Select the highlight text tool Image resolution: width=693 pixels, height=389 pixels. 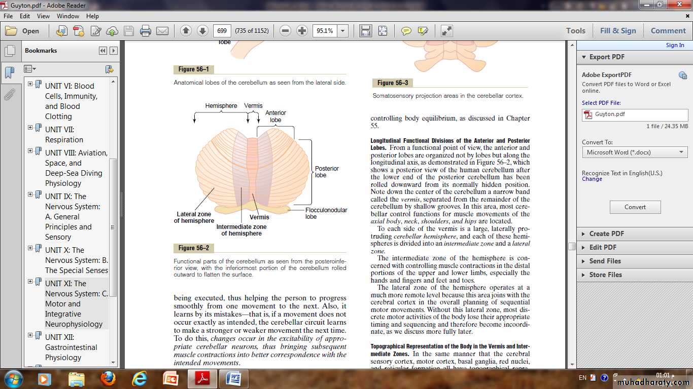pyautogui.click(x=423, y=31)
